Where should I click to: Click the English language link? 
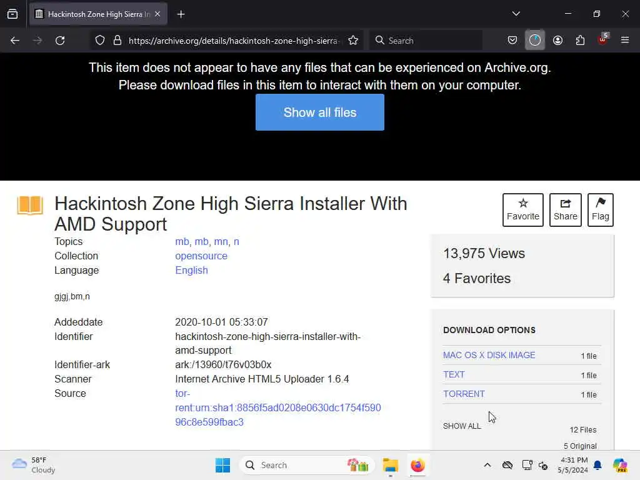pos(191,270)
